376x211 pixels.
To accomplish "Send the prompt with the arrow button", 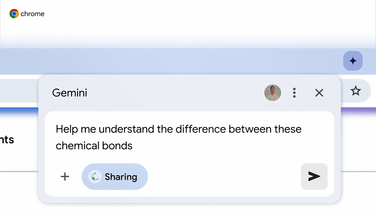I will 314,177.
